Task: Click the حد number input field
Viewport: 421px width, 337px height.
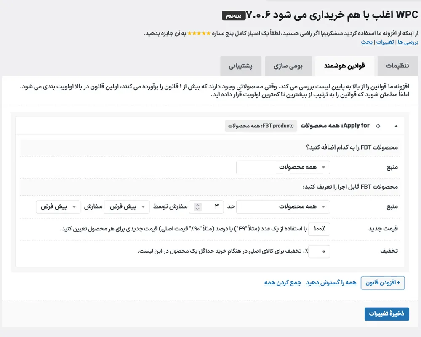Action: (x=206, y=207)
